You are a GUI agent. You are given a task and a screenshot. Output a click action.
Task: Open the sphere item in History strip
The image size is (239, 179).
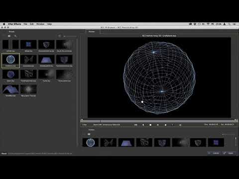(91, 143)
